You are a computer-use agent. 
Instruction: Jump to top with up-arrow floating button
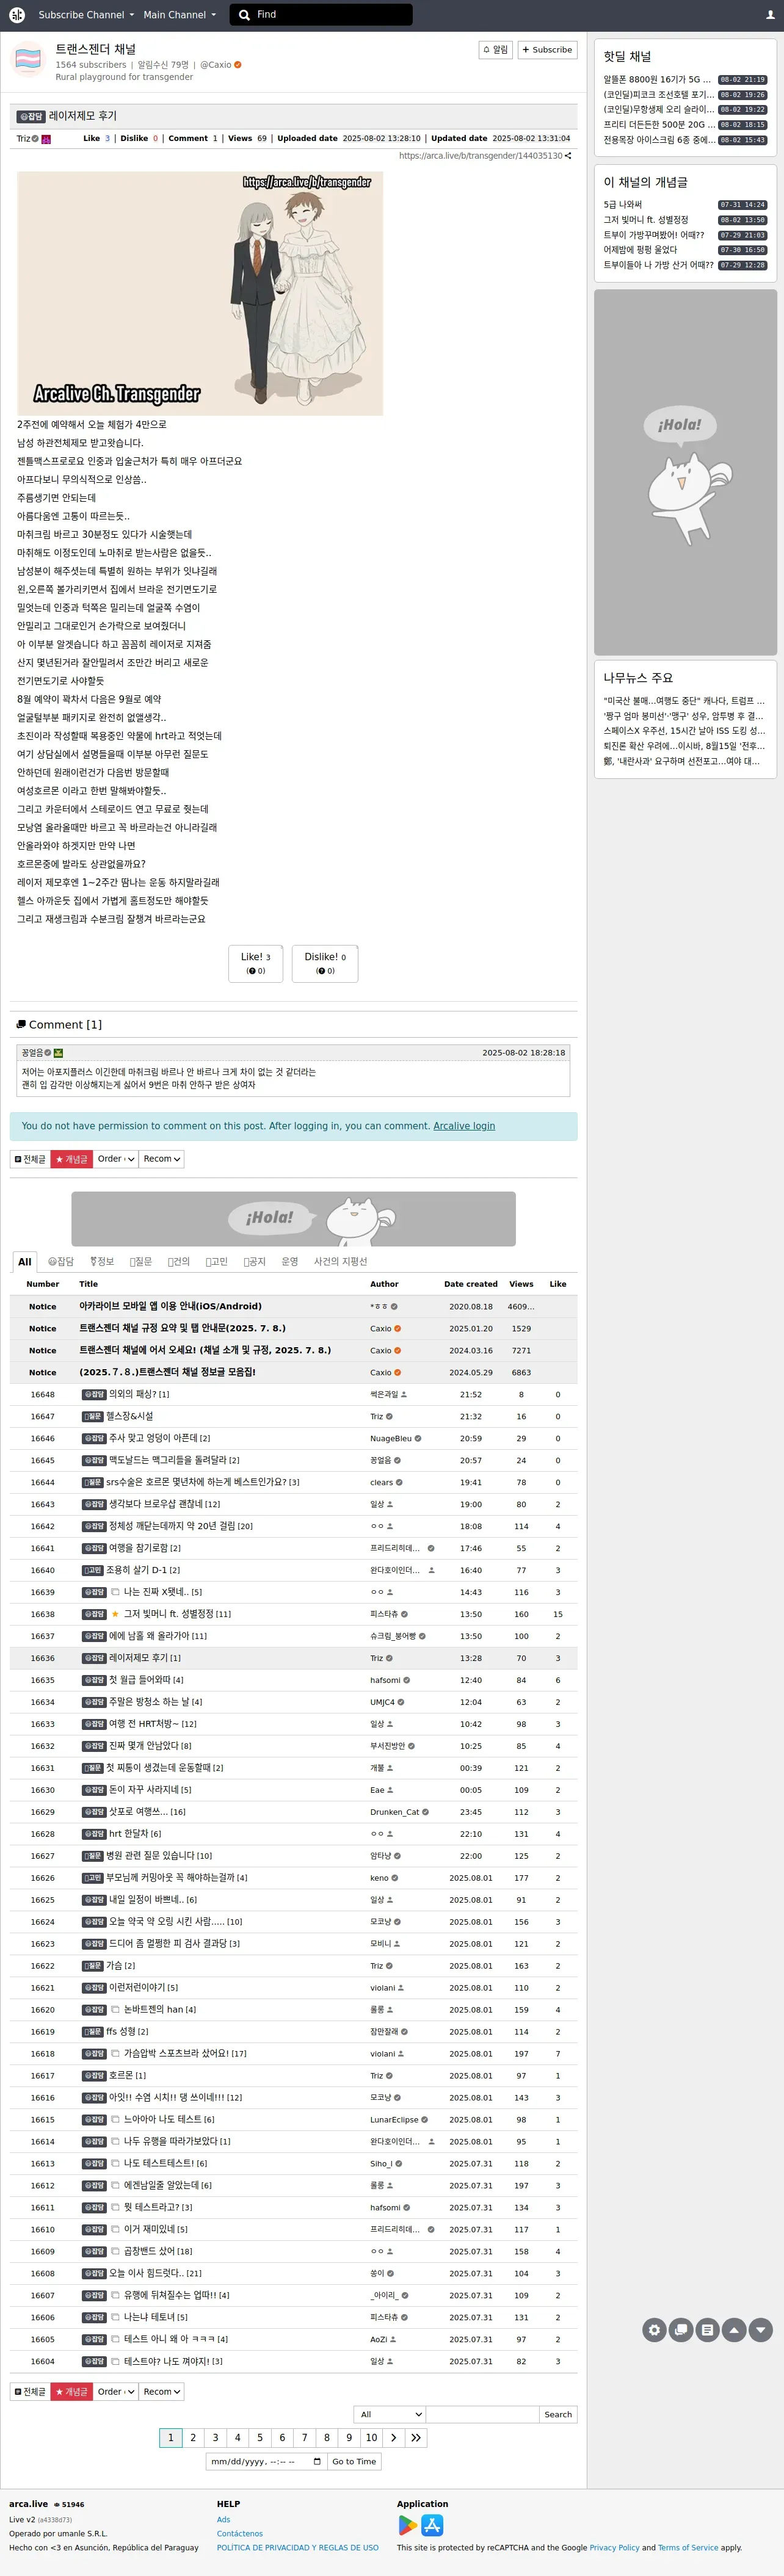tap(734, 2330)
